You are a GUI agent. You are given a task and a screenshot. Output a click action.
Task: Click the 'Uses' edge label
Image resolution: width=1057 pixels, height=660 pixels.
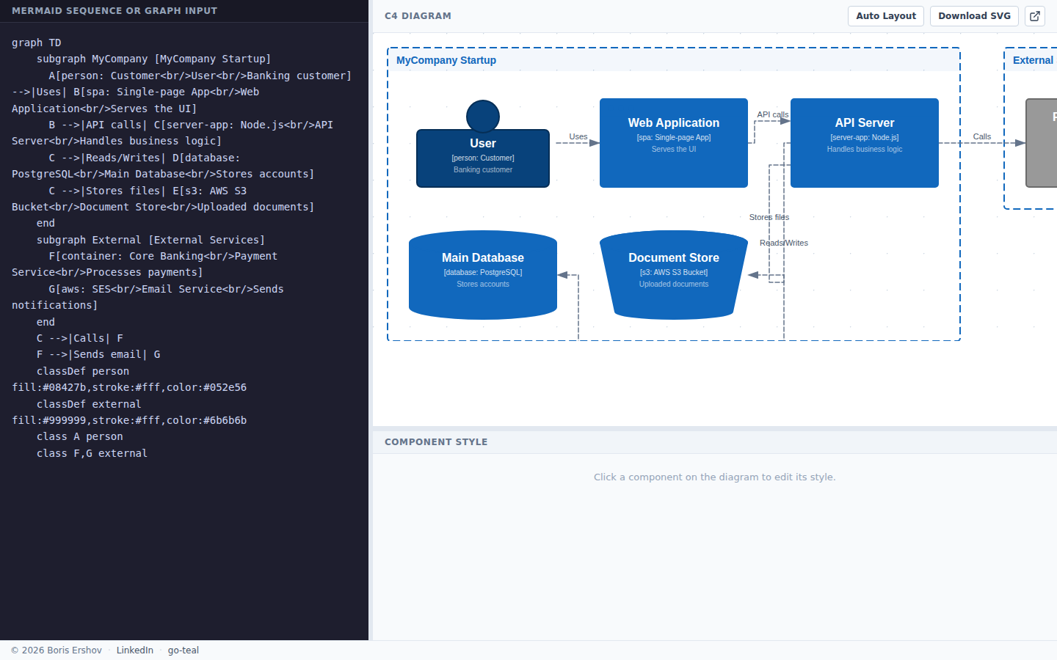[578, 136]
